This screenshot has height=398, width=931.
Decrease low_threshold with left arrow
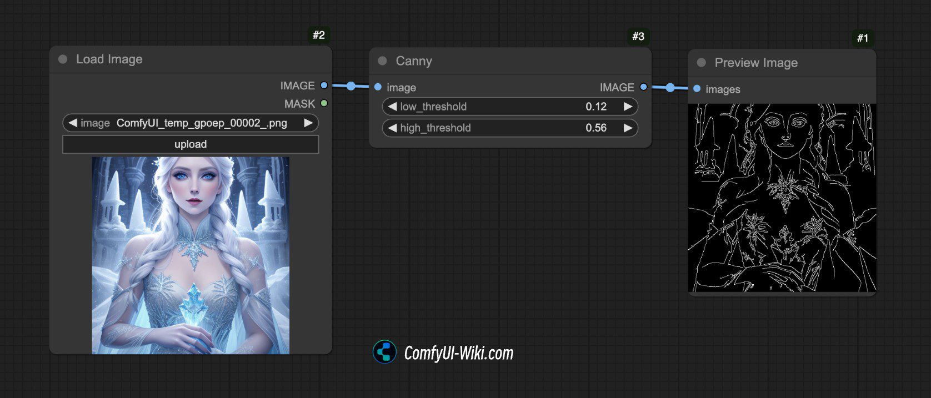tap(392, 107)
